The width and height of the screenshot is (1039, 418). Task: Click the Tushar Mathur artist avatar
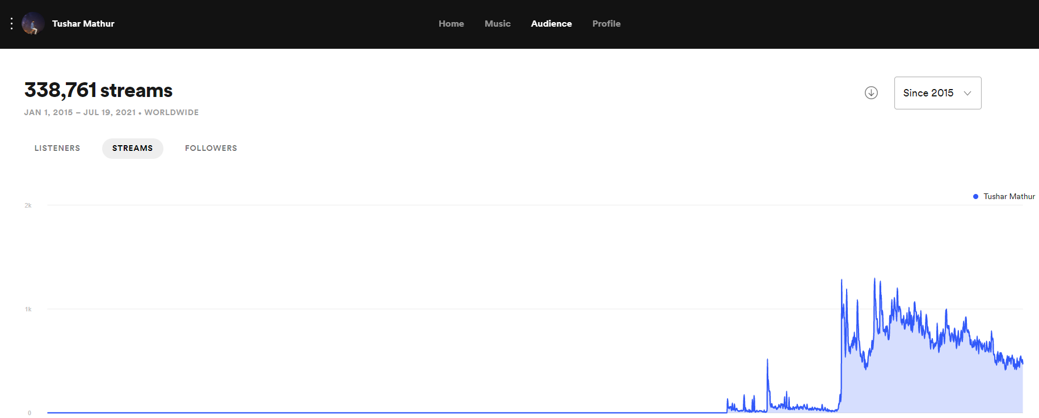(x=33, y=23)
